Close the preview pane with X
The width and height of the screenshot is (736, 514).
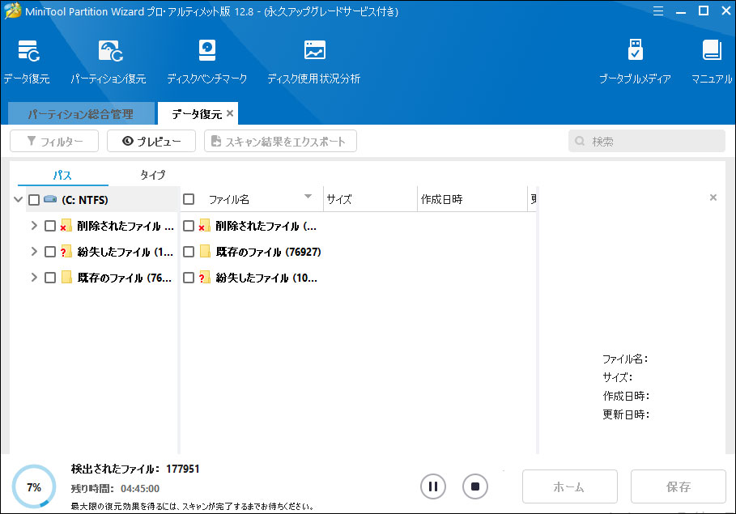[x=713, y=198]
